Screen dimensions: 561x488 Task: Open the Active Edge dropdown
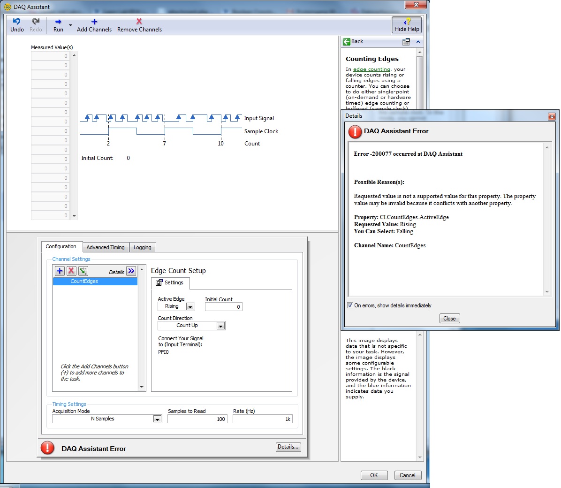tap(190, 306)
